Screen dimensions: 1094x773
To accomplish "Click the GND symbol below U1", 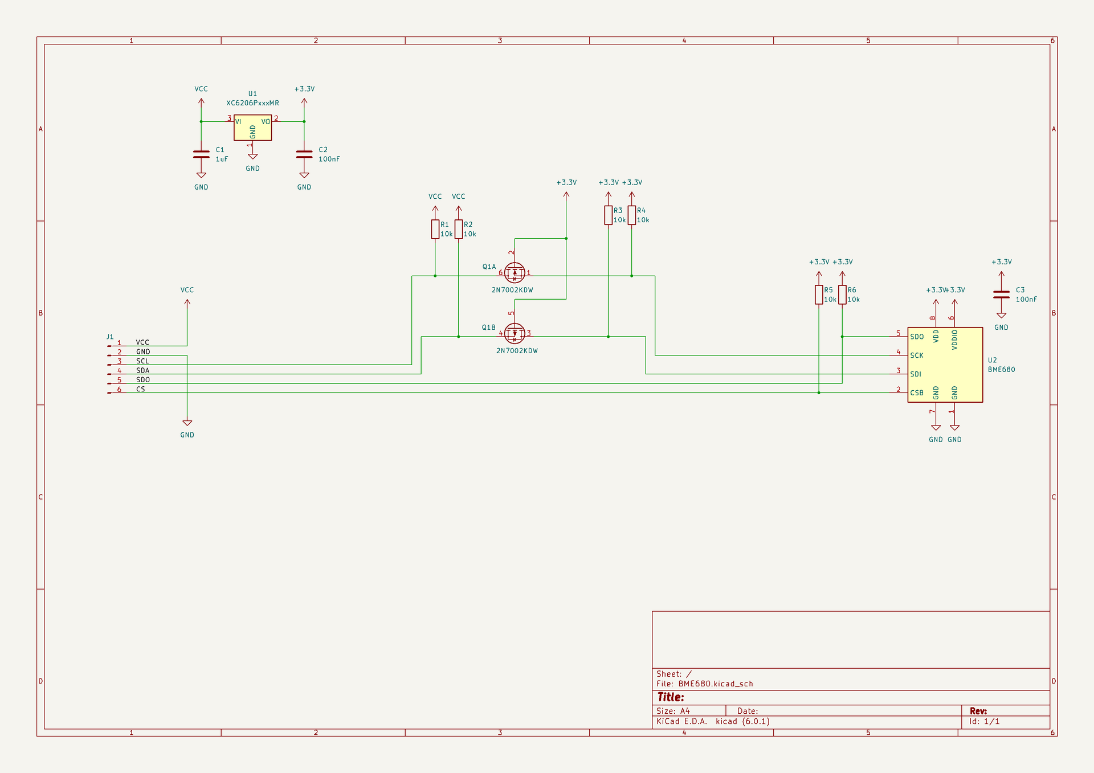I will (x=252, y=157).
